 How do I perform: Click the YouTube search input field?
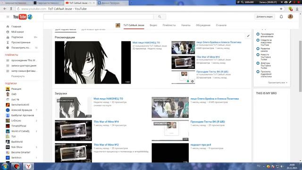pyautogui.click(x=99, y=17)
